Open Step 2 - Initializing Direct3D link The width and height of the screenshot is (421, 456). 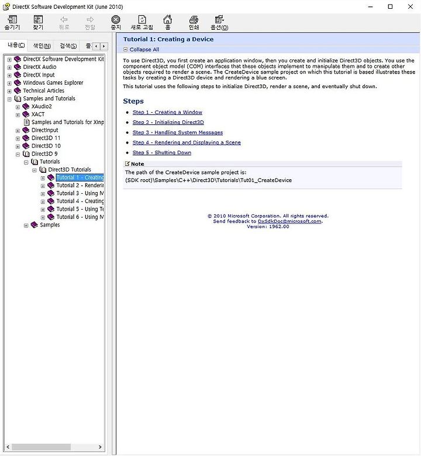[168, 122]
